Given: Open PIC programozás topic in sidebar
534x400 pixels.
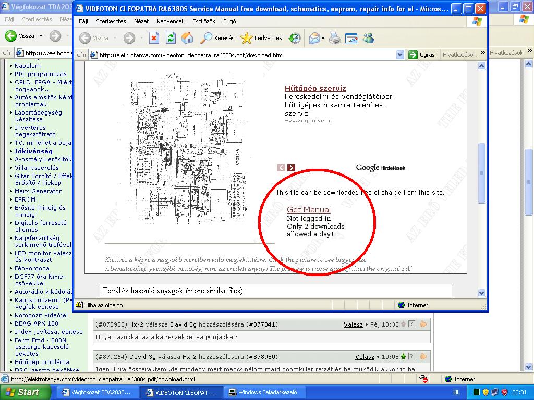Looking at the screenshot, I should 41,74.
